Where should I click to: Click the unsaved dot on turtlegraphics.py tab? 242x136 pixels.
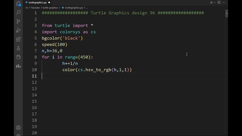[x=49, y=3]
